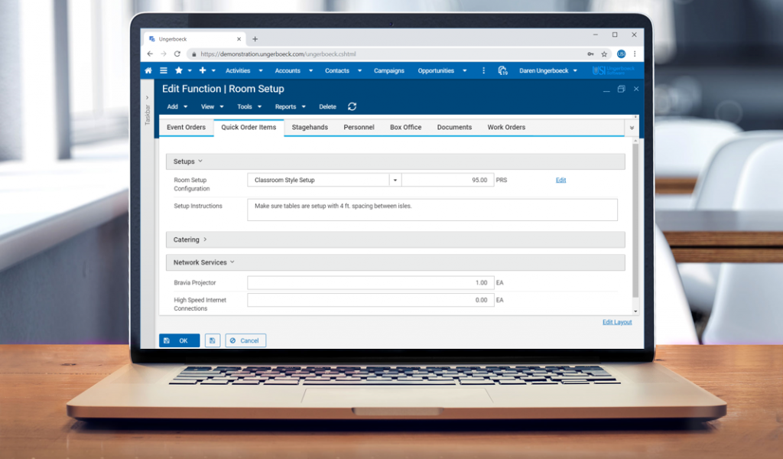Click the refresh icon beside Delete
Screen dimensions: 783x459
tap(352, 107)
